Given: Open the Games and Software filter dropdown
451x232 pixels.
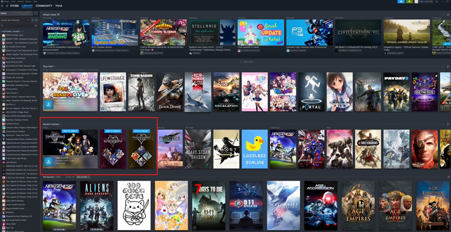Looking at the screenshot, I should [15, 20].
